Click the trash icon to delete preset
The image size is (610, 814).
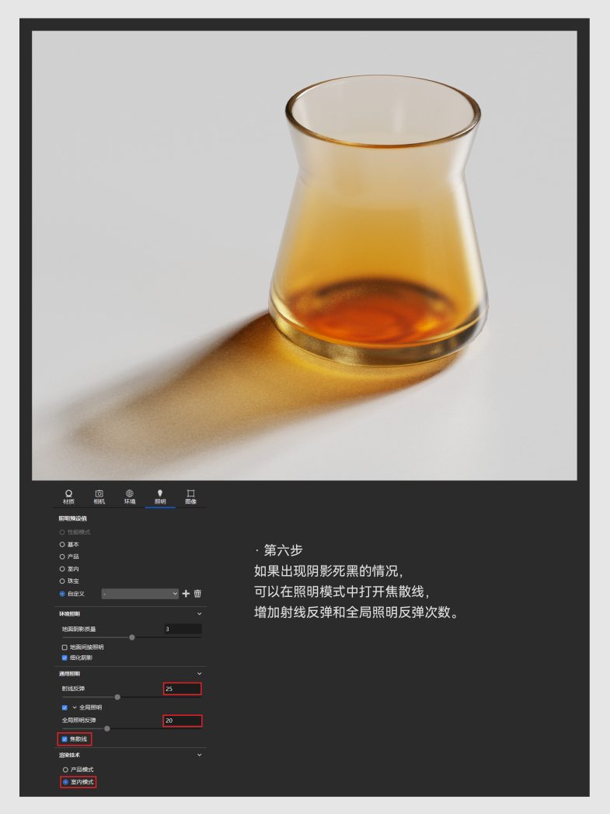pyautogui.click(x=197, y=594)
